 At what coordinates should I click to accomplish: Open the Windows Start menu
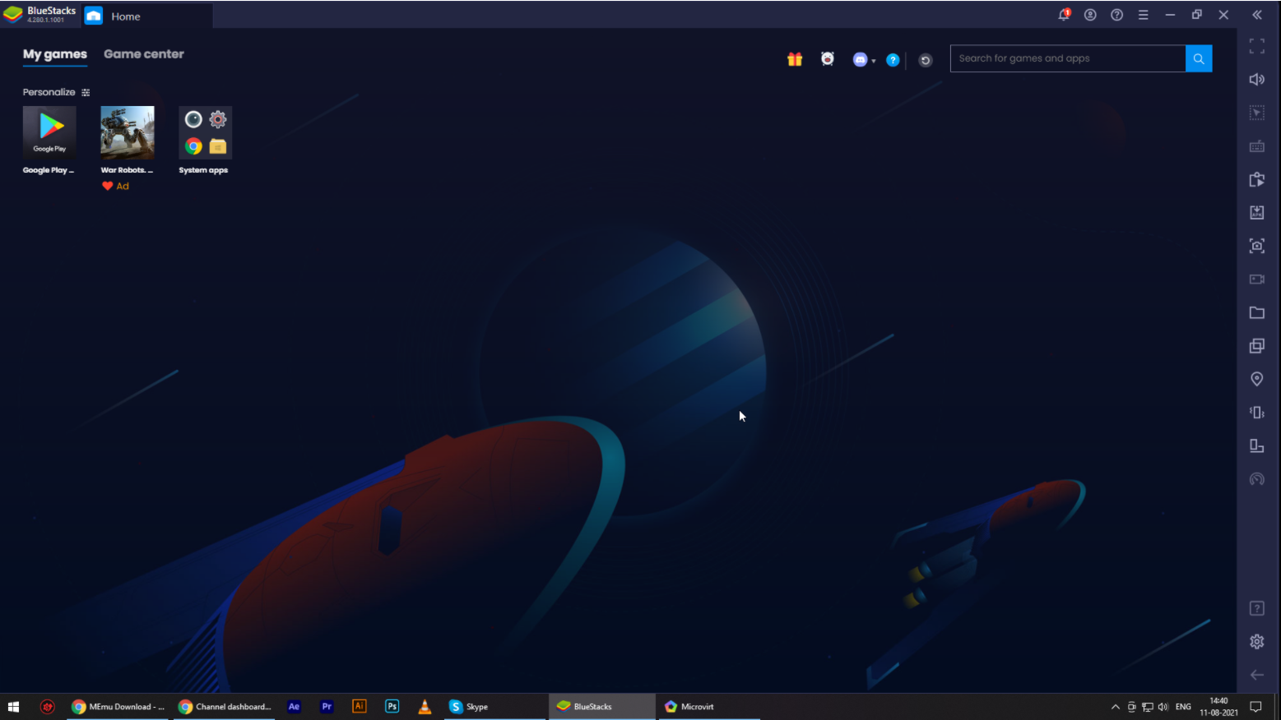coord(13,707)
